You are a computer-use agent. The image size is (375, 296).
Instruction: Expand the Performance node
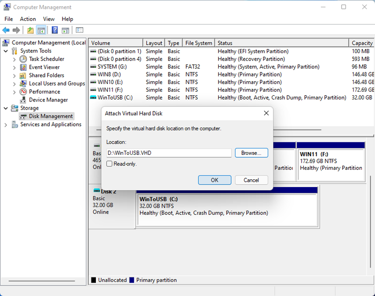click(15, 92)
